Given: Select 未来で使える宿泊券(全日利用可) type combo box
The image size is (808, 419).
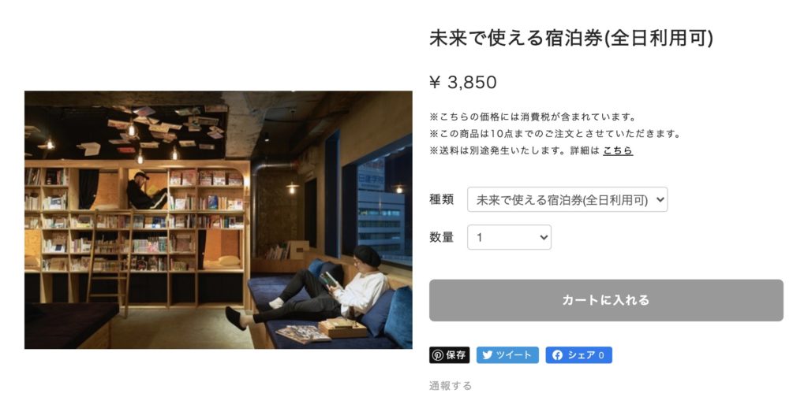Looking at the screenshot, I should [567, 199].
